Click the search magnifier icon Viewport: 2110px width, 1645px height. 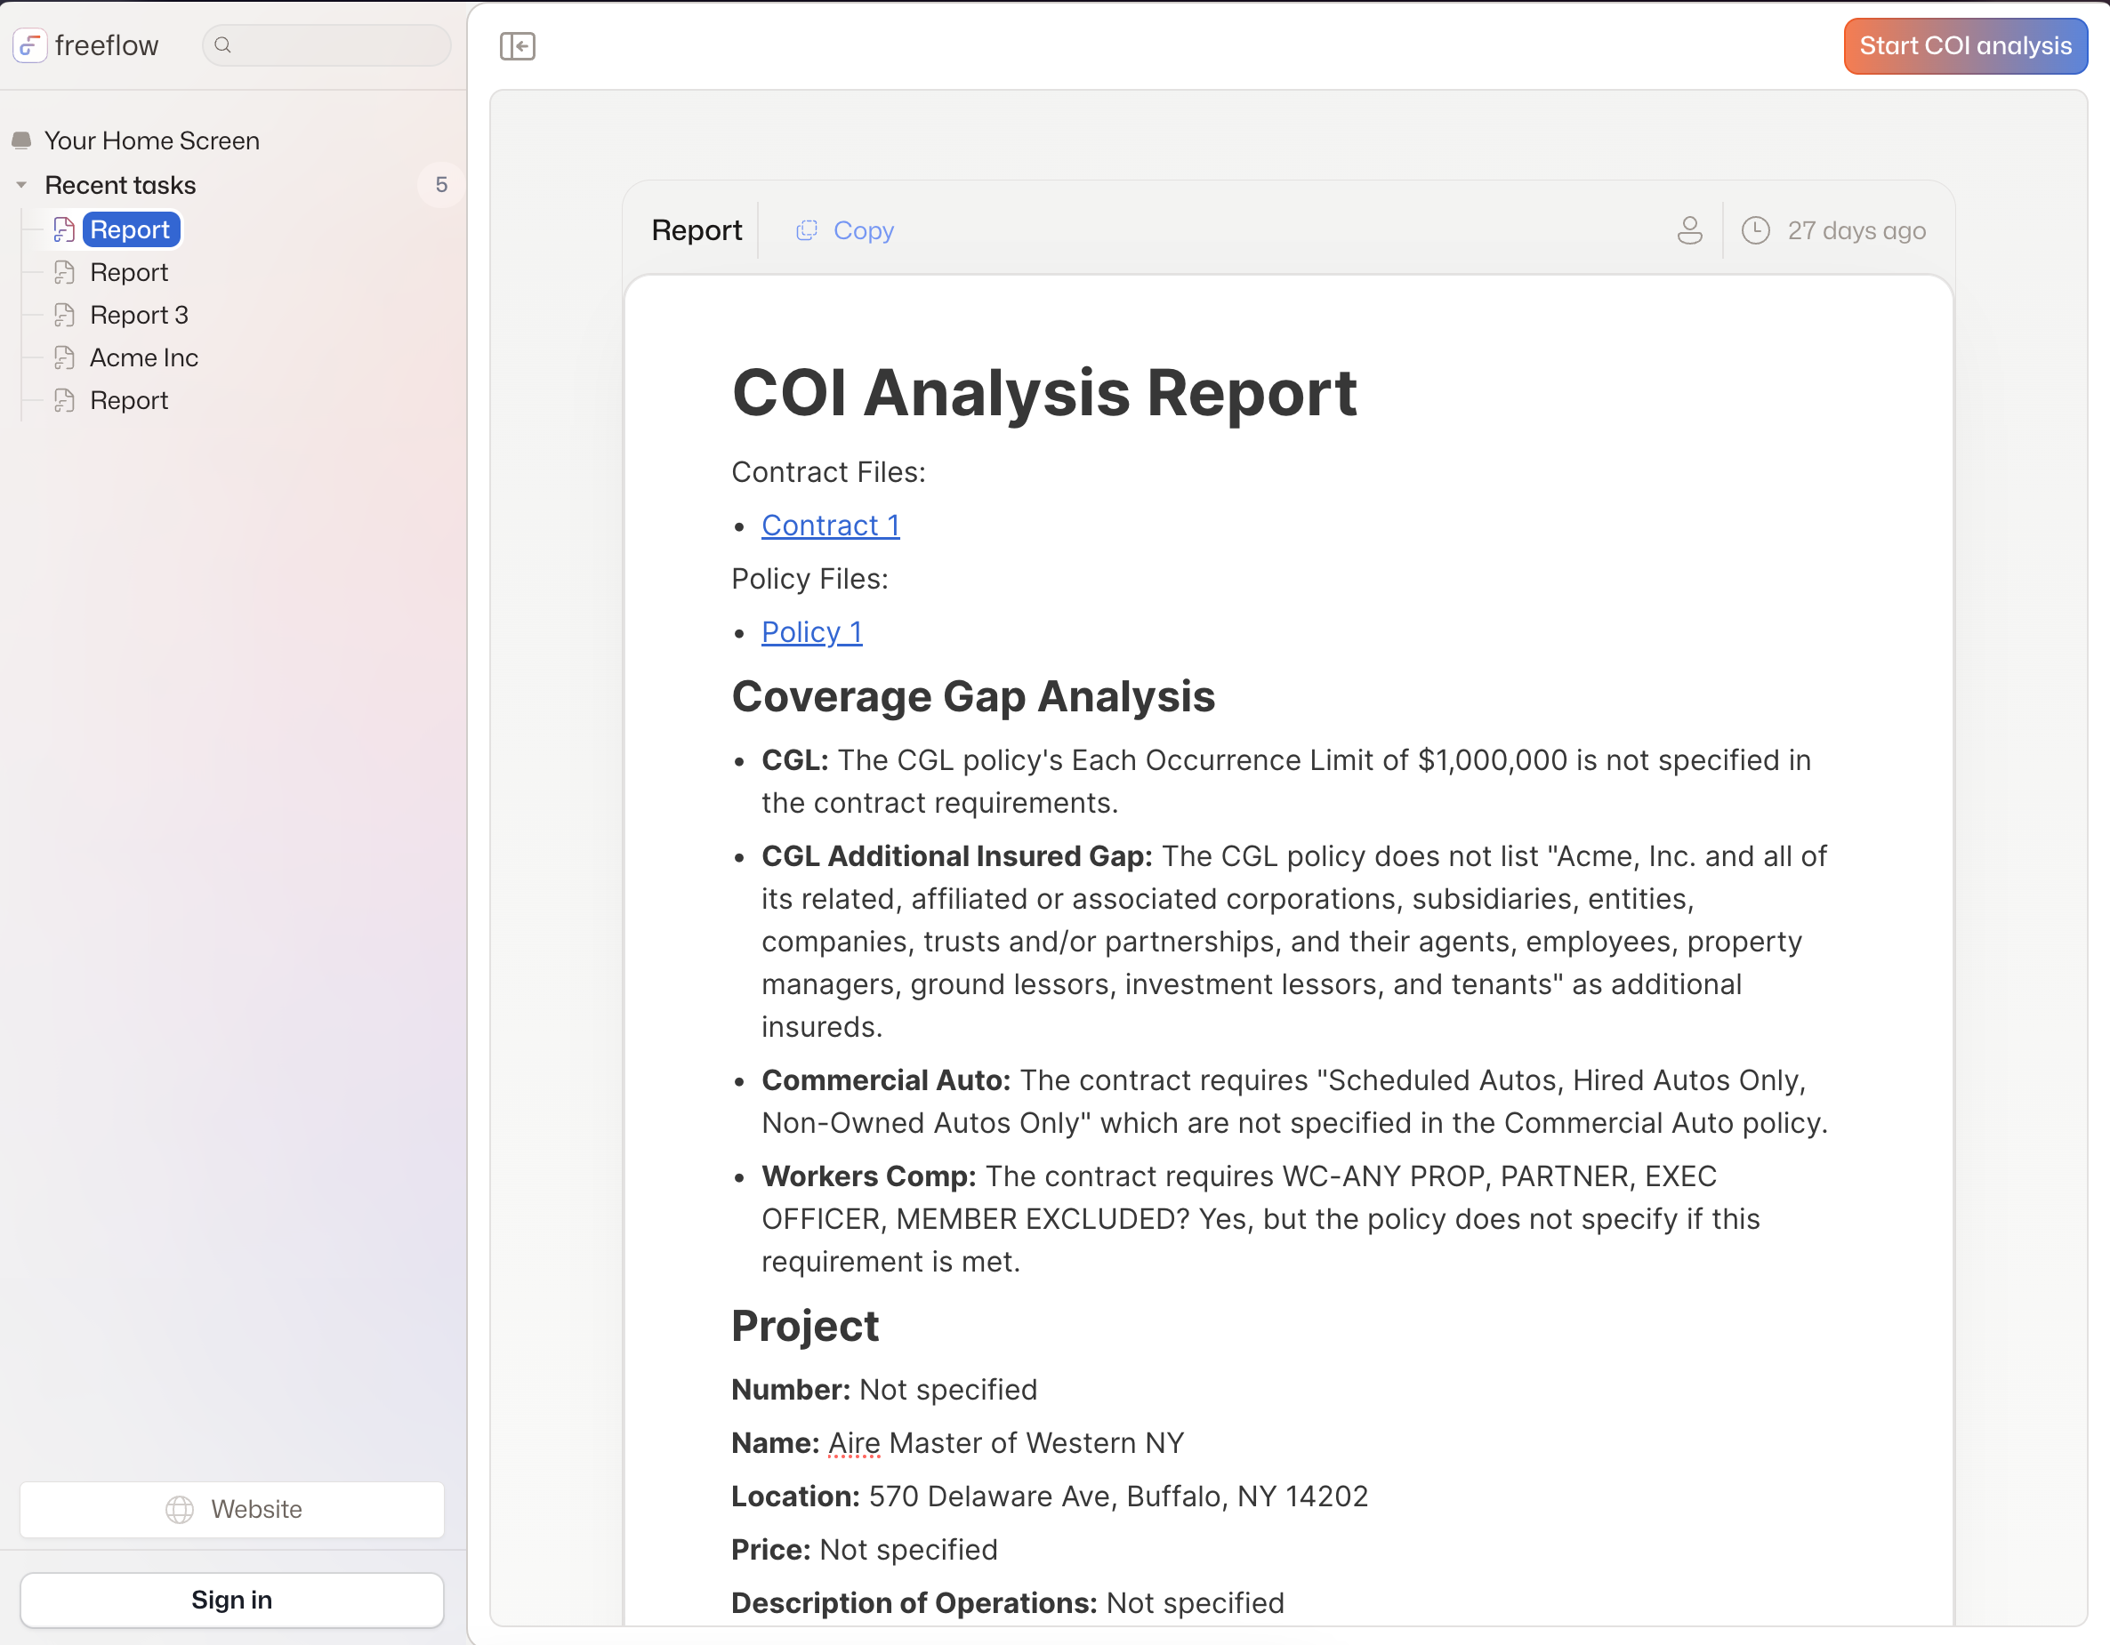(x=223, y=45)
